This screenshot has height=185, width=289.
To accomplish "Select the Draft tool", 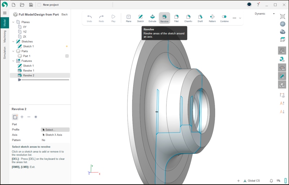I will click(200, 18).
